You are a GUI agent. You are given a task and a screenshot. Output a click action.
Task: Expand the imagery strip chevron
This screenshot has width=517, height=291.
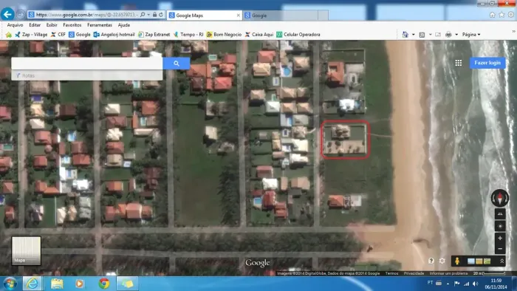[x=501, y=261]
